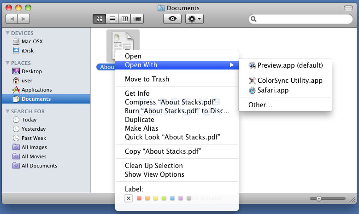The height and width of the screenshot is (214, 359).
Task: Collapse the PLACES section
Action: click(x=7, y=63)
